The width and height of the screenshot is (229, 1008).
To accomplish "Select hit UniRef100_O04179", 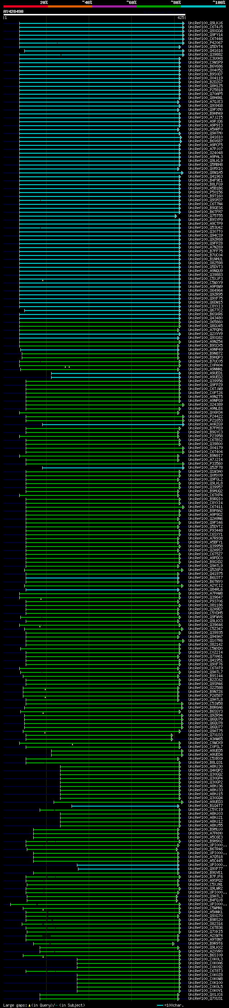I will point(205,448).
